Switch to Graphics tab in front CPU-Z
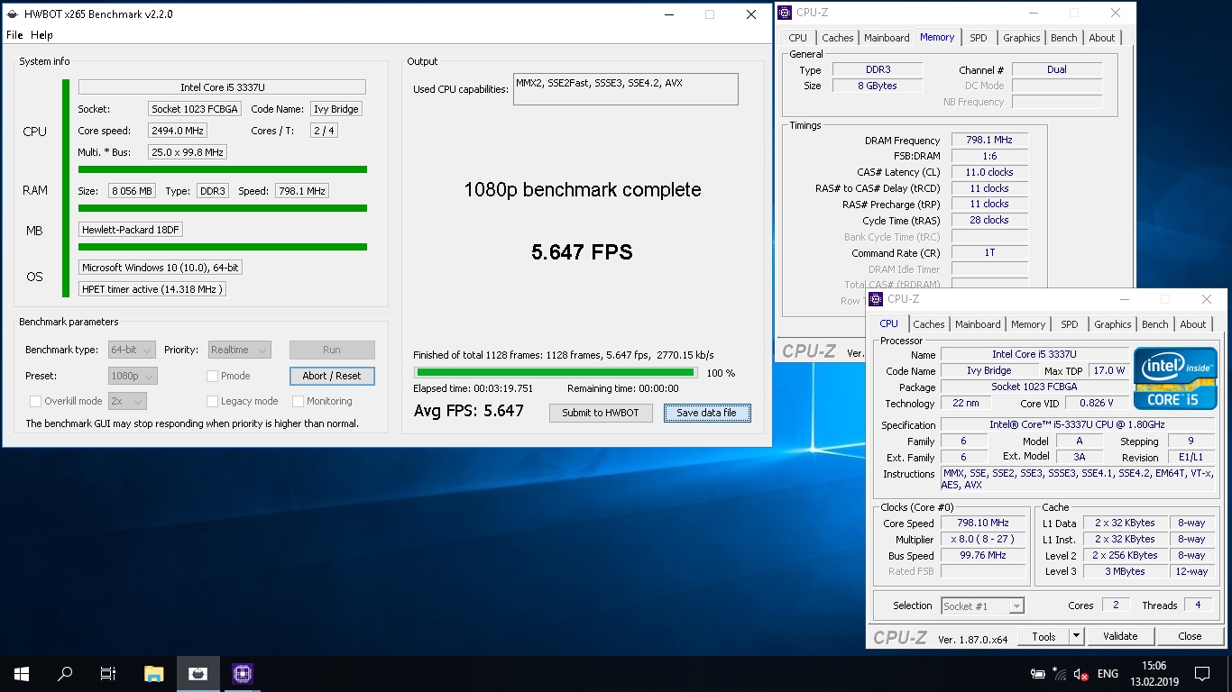 click(1112, 324)
